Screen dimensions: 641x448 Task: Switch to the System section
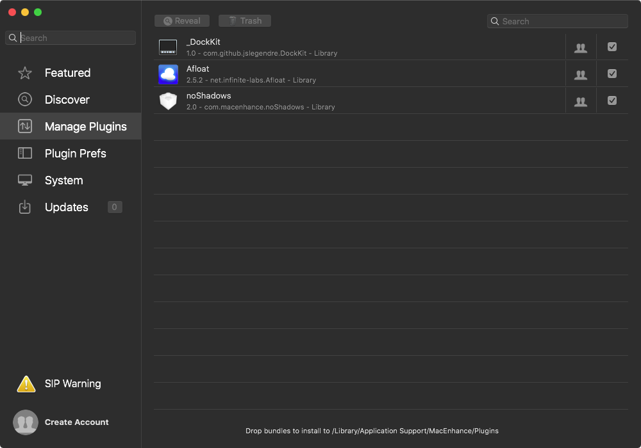[x=71, y=180]
